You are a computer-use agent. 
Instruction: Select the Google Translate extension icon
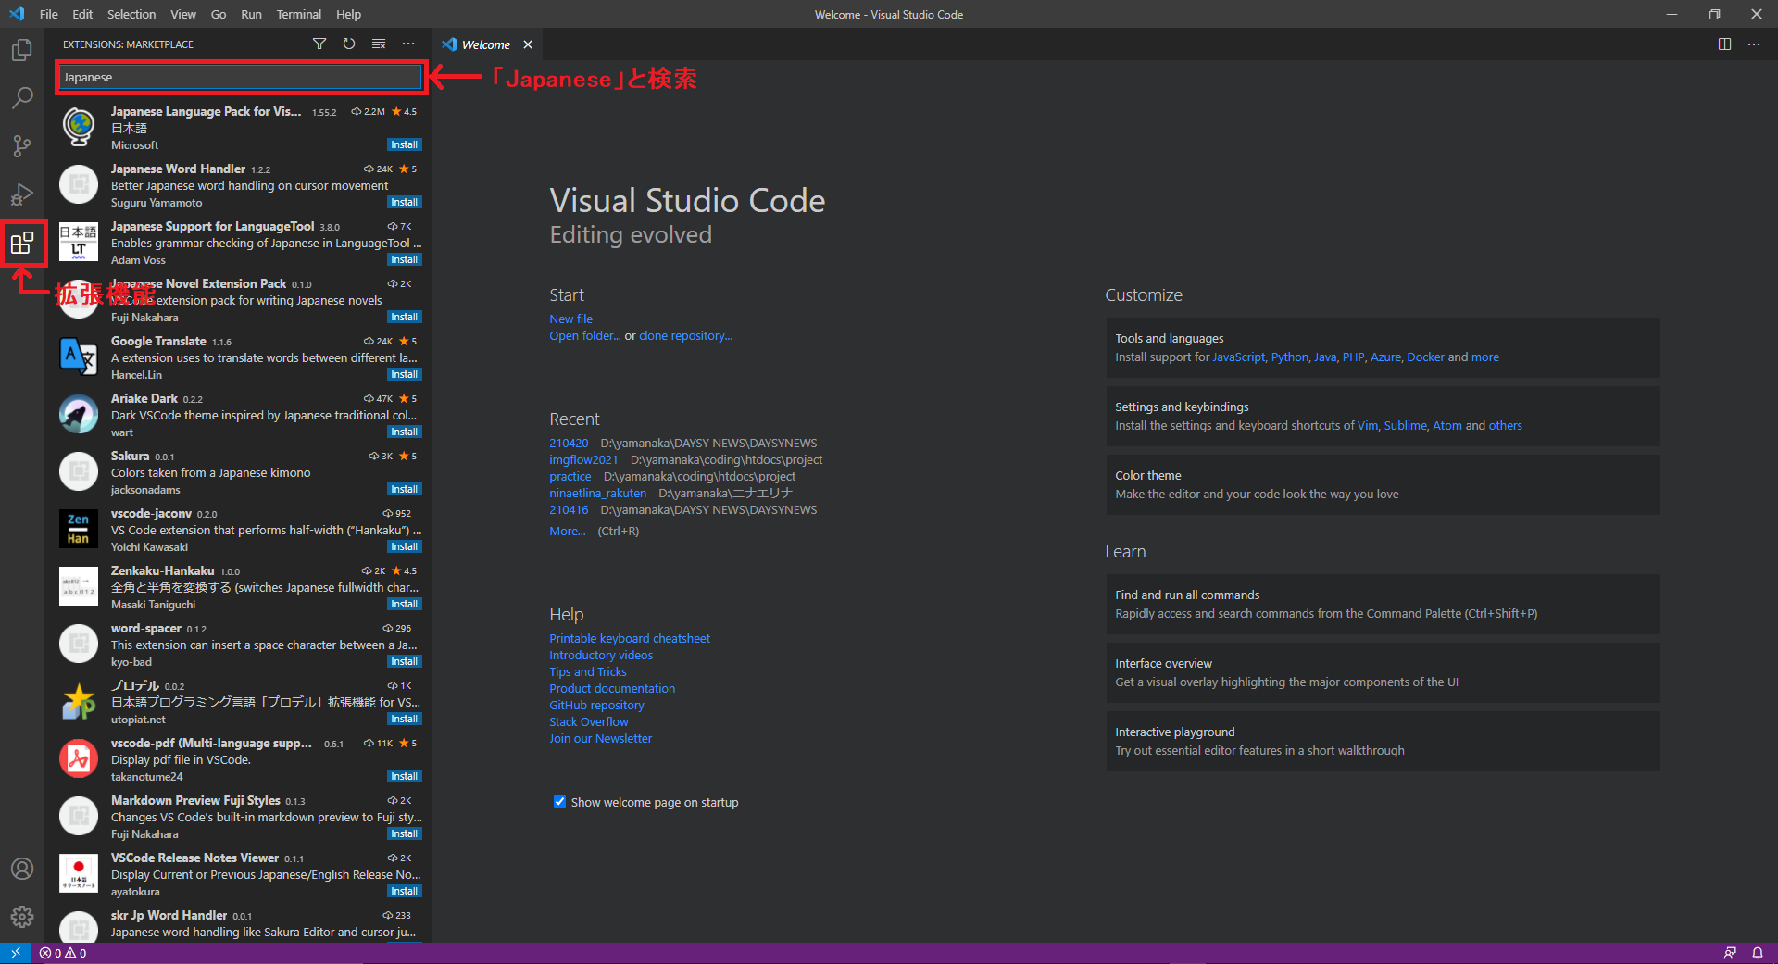79,357
